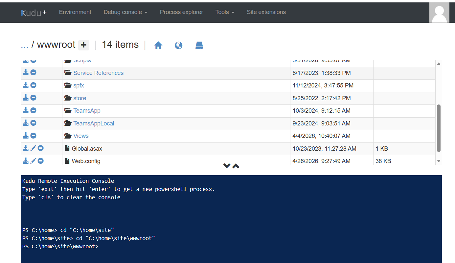Download the Service References folder
455x263 pixels.
(26, 73)
